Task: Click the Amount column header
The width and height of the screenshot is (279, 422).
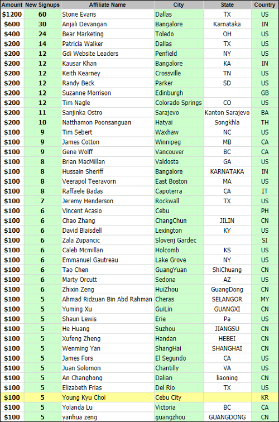Action: pyautogui.click(x=12, y=5)
